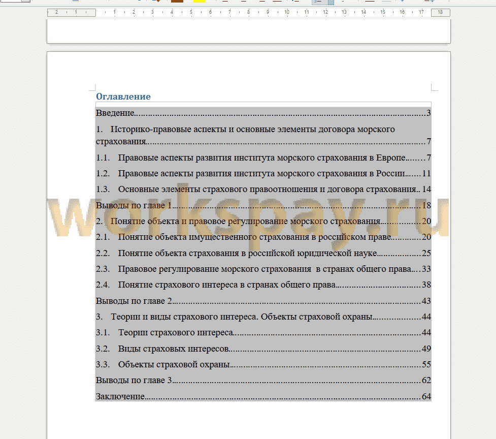Click the blue 'Оглавление' heading

[x=123, y=97]
